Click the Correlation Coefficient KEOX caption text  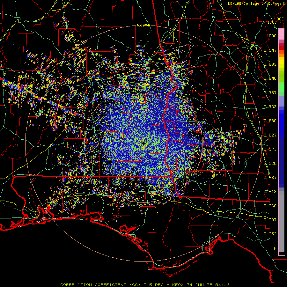(145, 285)
